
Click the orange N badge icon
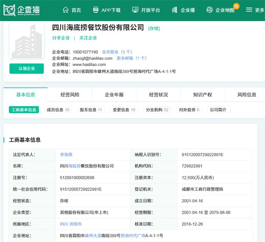pos(236,6)
